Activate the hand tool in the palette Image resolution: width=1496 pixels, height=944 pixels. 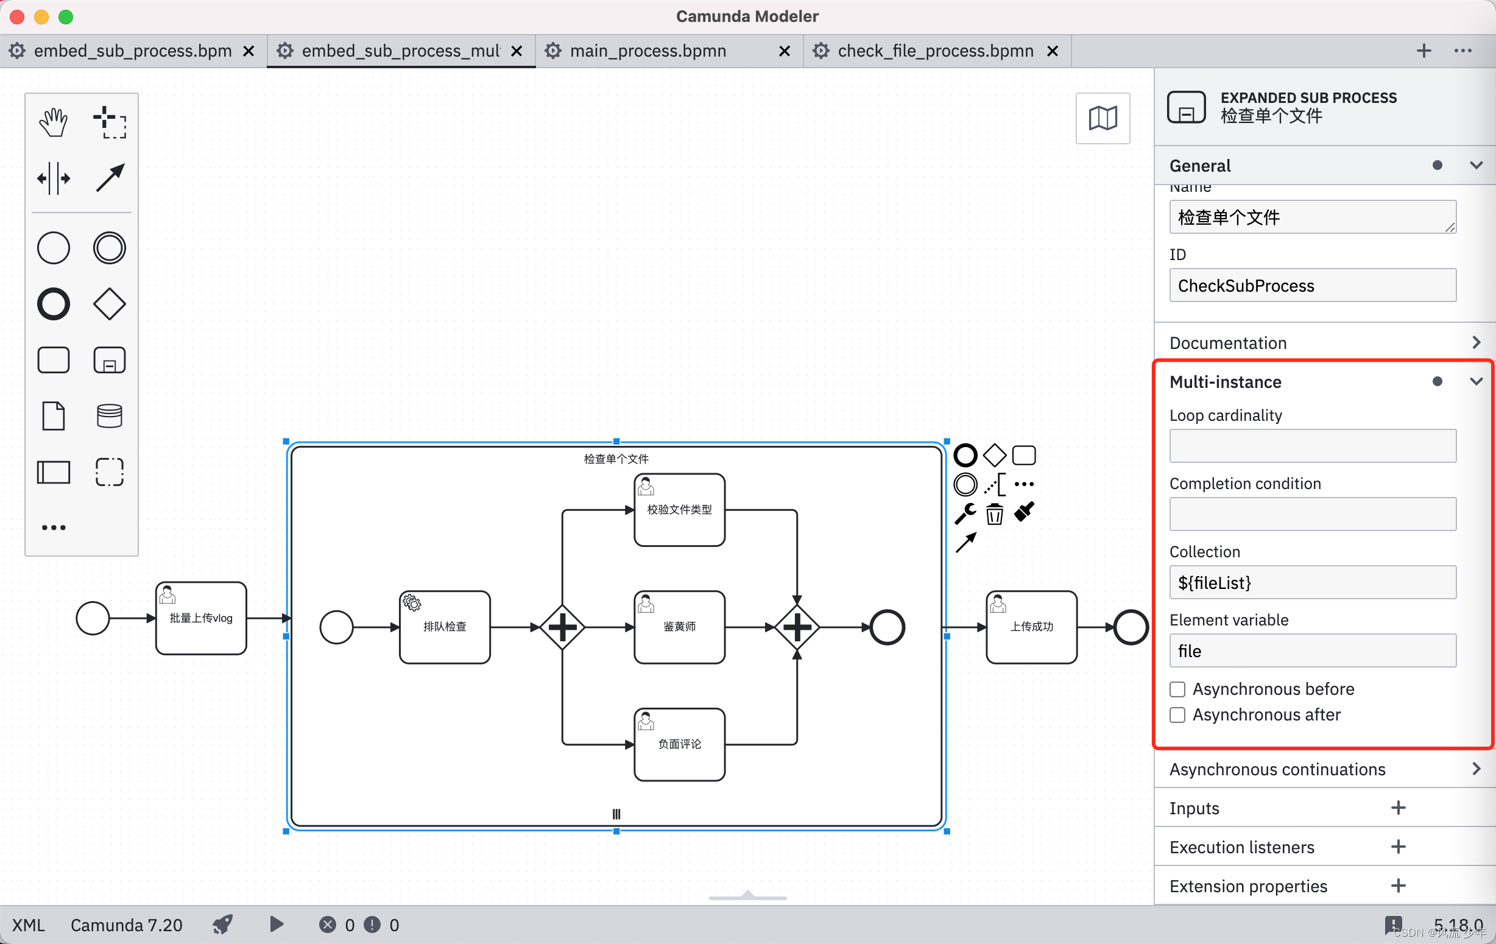54,122
